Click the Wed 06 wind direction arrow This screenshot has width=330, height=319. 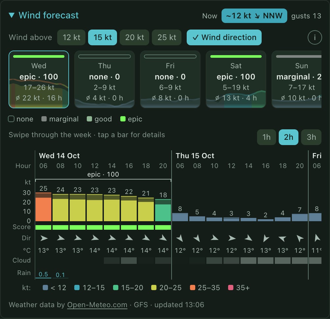coord(44,238)
